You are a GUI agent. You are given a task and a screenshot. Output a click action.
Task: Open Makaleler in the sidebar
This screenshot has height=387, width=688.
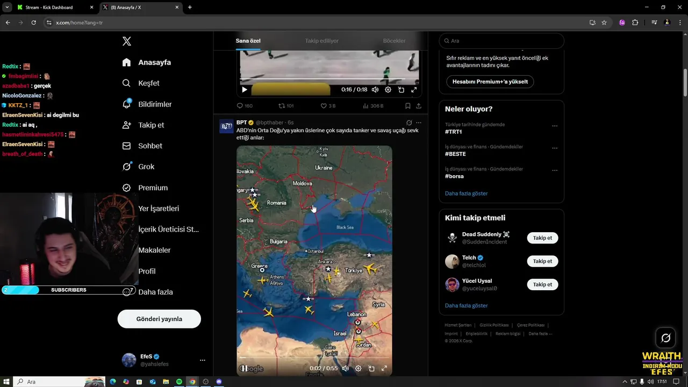coord(154,250)
